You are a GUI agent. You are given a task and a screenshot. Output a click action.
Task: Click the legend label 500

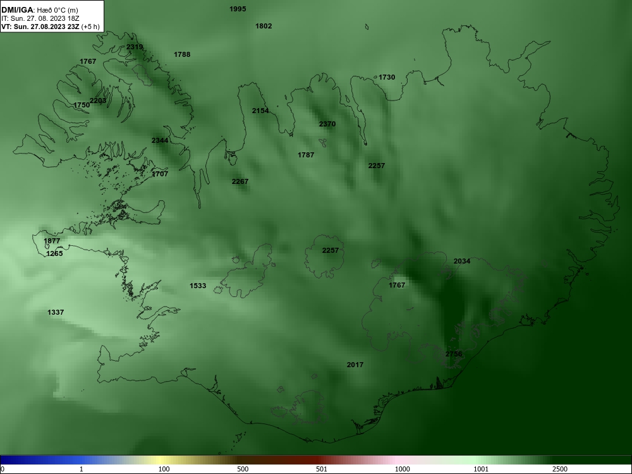243,469
